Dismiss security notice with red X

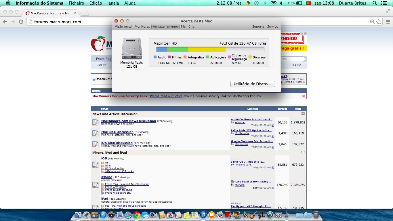coord(304,96)
